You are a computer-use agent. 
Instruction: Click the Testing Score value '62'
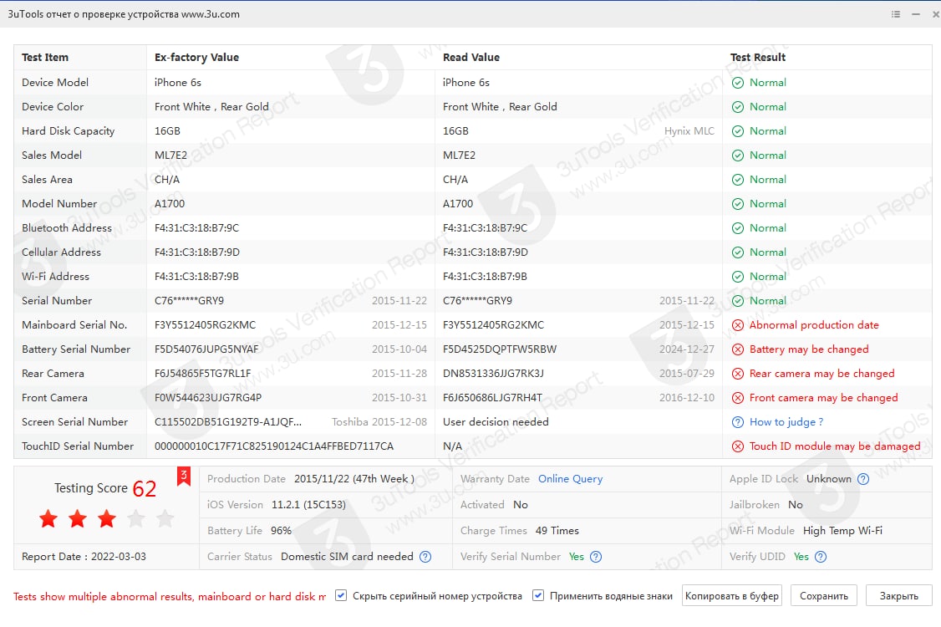[144, 489]
